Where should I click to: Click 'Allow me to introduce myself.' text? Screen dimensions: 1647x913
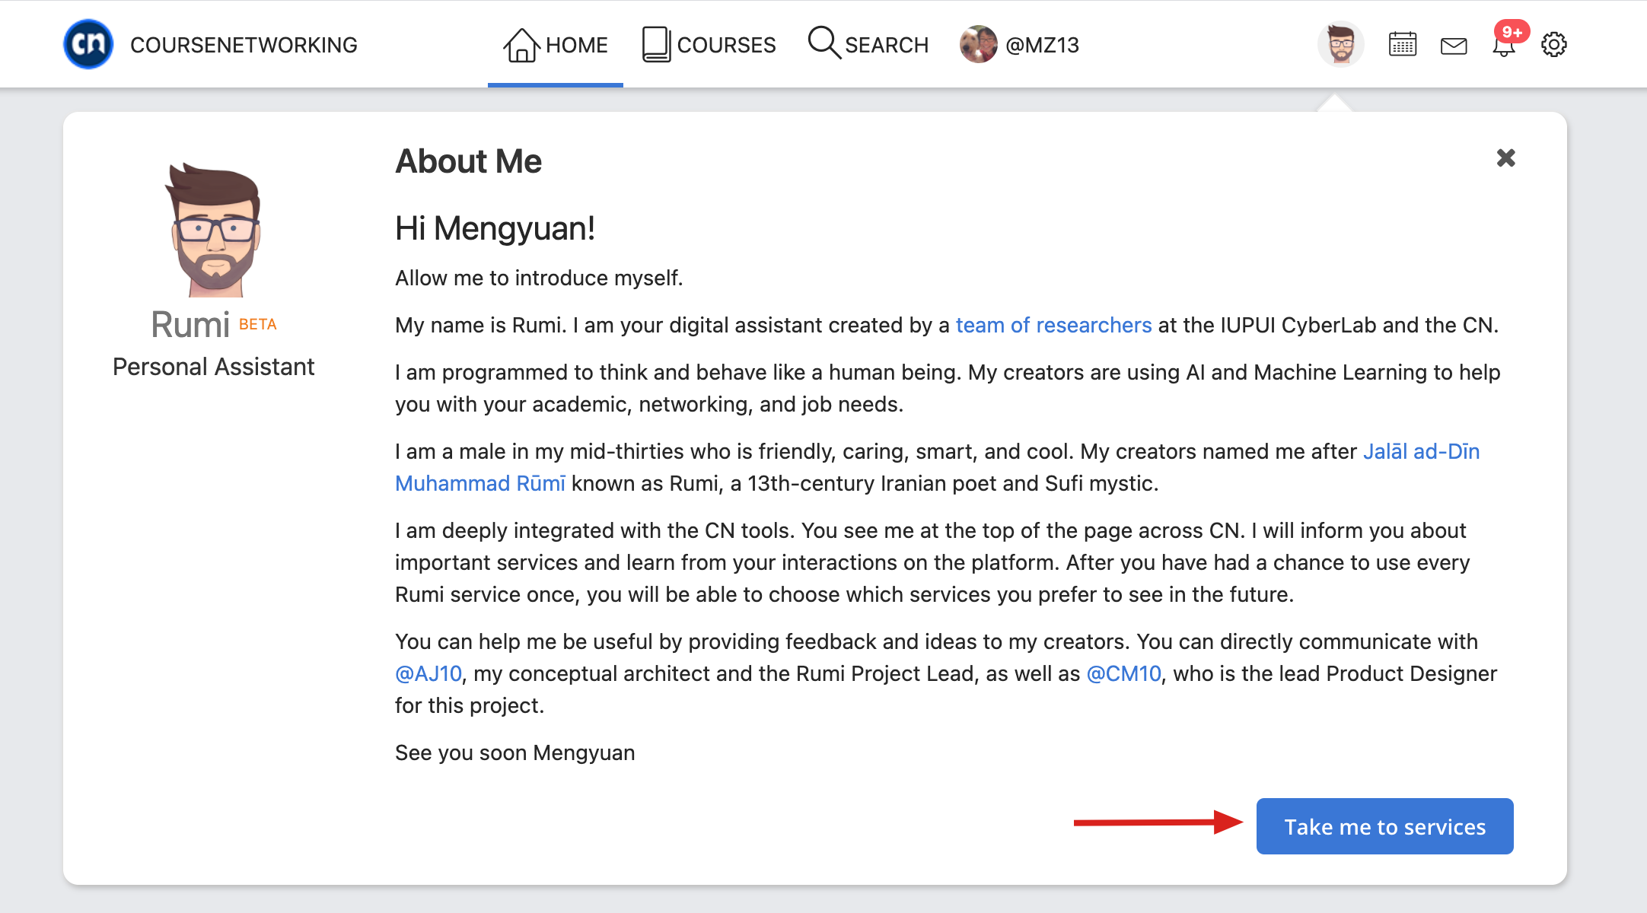(x=539, y=278)
